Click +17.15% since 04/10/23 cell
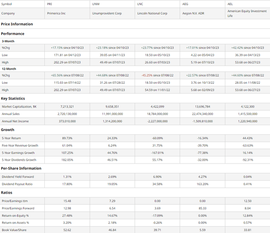The width and height of the screenshot is (270, 233). [67, 48]
